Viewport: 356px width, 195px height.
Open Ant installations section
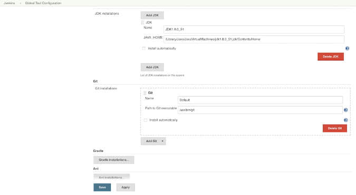coord(111,177)
